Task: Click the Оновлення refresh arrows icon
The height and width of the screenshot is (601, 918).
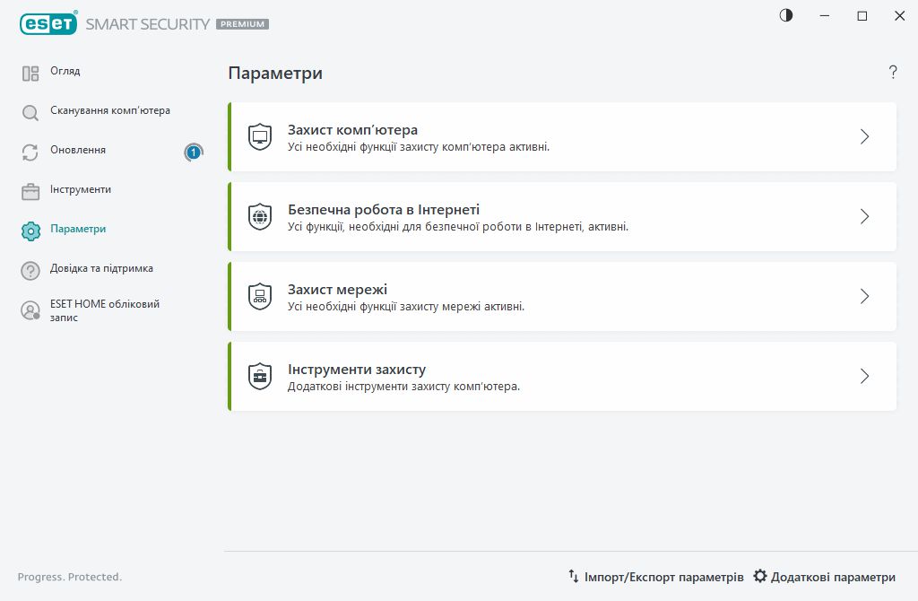Action: point(30,152)
